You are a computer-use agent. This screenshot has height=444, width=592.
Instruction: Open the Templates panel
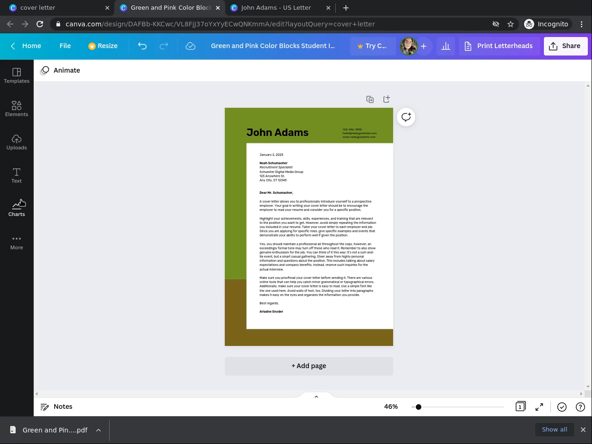[x=17, y=75]
